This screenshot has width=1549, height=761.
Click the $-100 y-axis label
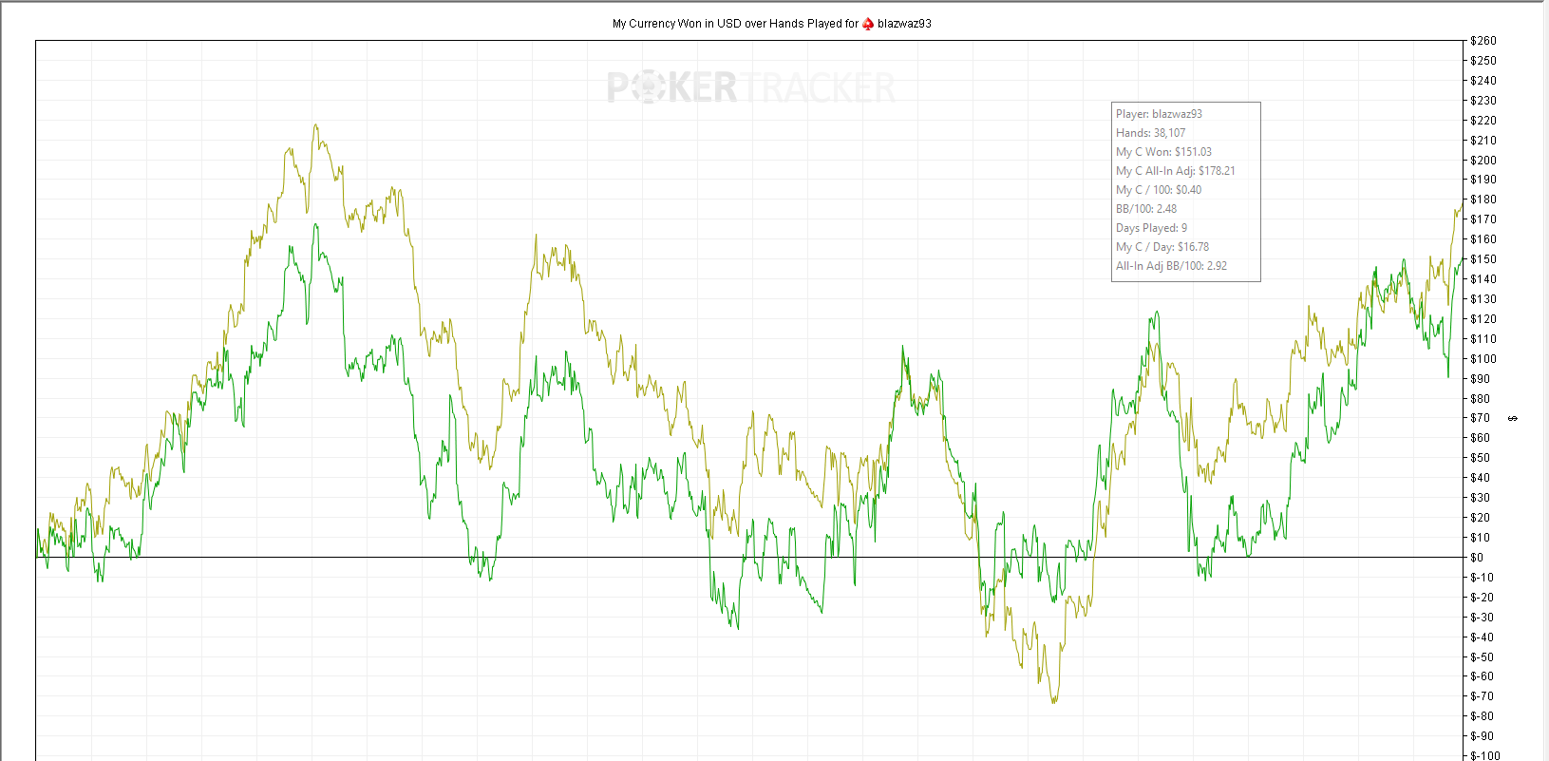(x=1484, y=756)
